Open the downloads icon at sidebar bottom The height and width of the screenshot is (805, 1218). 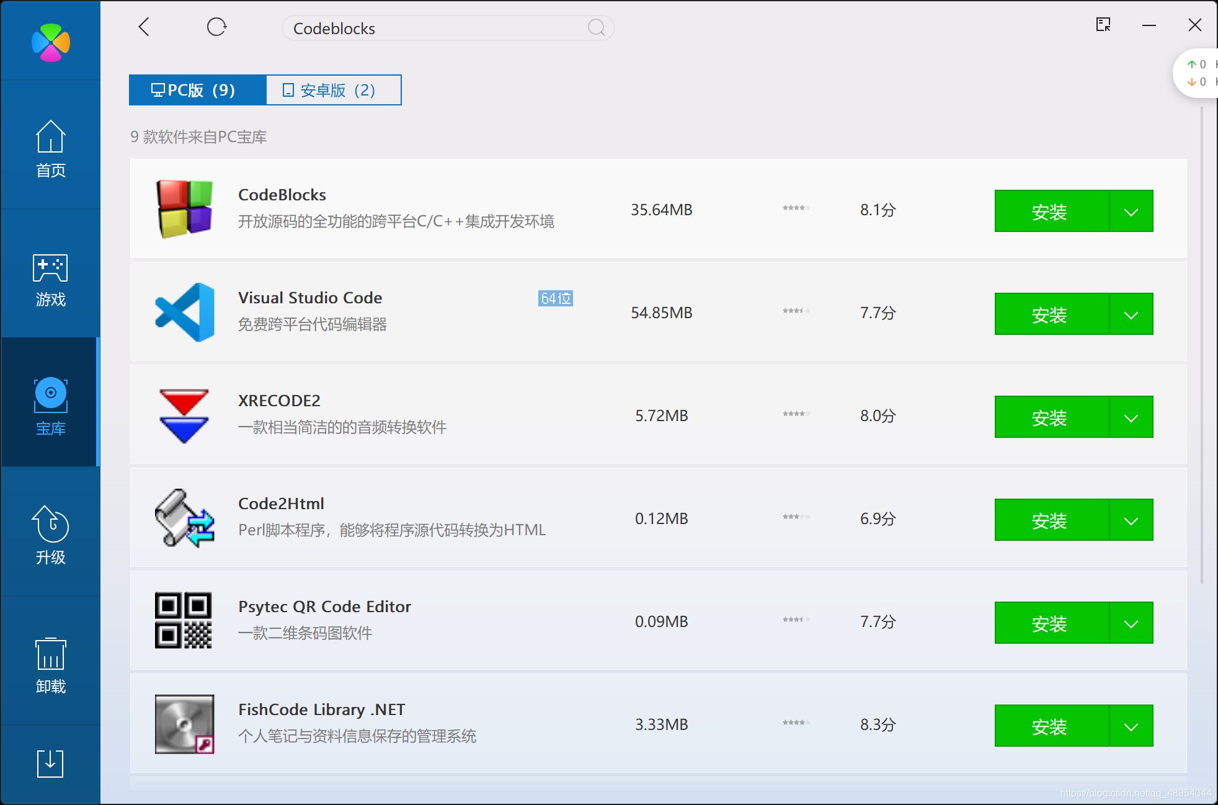50,763
